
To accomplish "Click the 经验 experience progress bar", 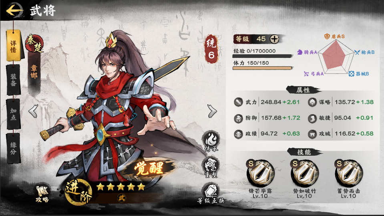I will [x=262, y=56].
